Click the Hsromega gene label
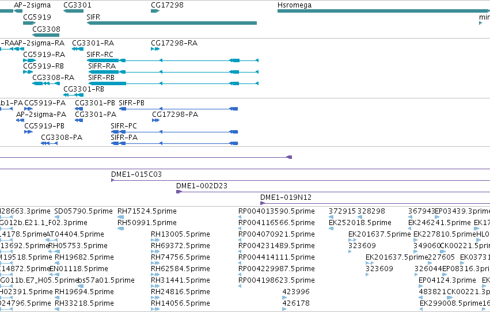This screenshot has width=490, height=312. [294, 5]
